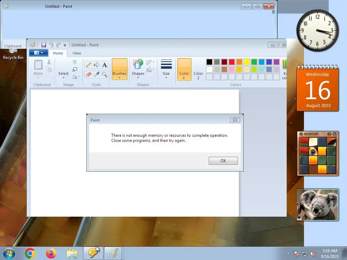This screenshot has width=347, height=260.
Task: Open Firefox from the taskbar
Action: [51, 253]
